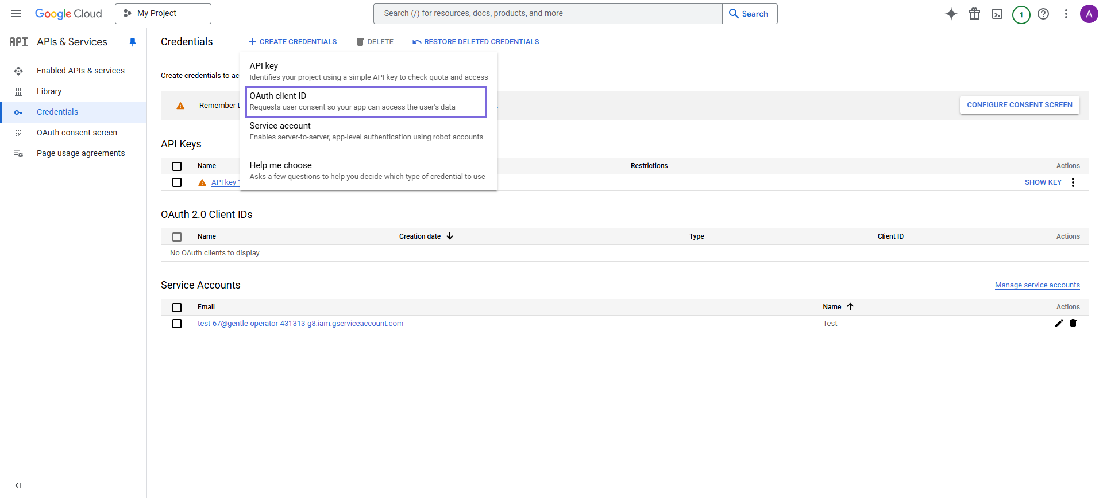Choose OAuth client ID from menu
This screenshot has height=498, width=1103.
coord(366,102)
